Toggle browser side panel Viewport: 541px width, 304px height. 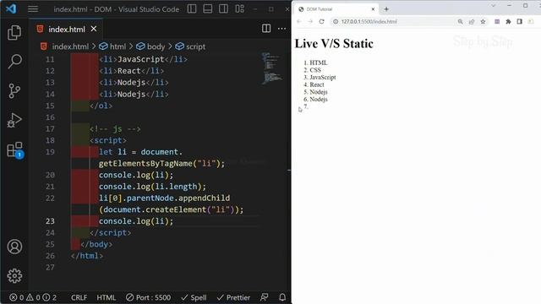520,21
